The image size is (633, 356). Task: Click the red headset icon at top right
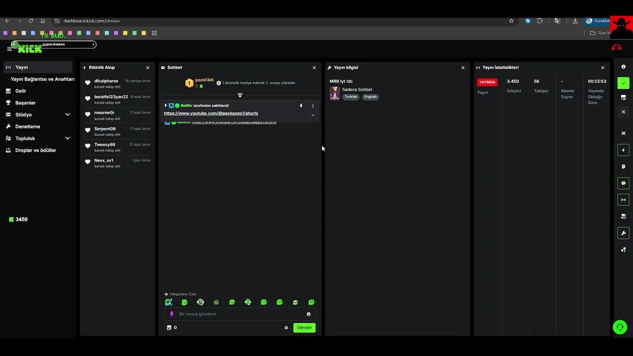pyautogui.click(x=616, y=48)
